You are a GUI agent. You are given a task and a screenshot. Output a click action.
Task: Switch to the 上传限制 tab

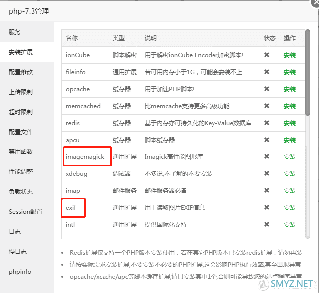27,92
